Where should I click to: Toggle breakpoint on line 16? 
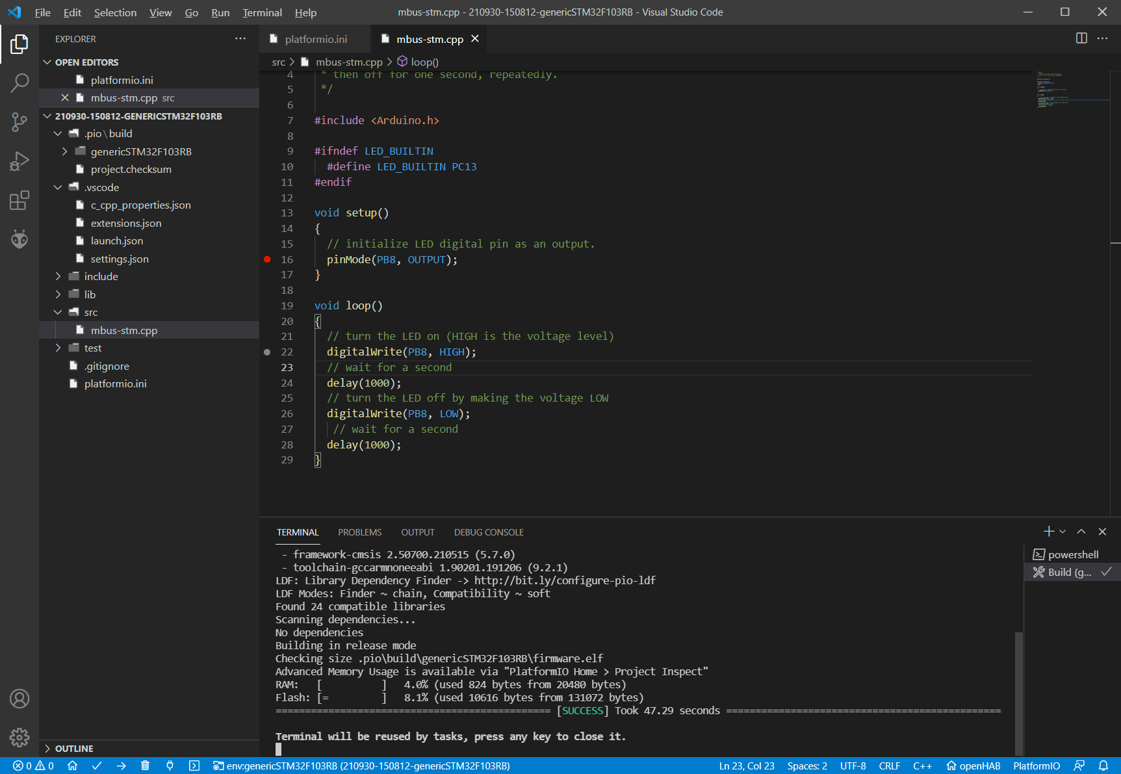pos(267,259)
